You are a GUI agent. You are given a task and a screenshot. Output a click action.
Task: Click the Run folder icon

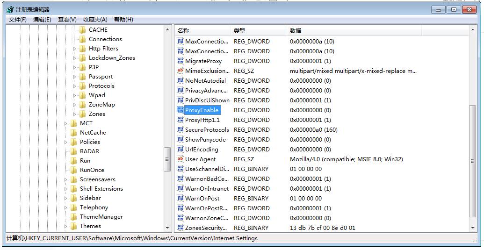click(x=73, y=161)
